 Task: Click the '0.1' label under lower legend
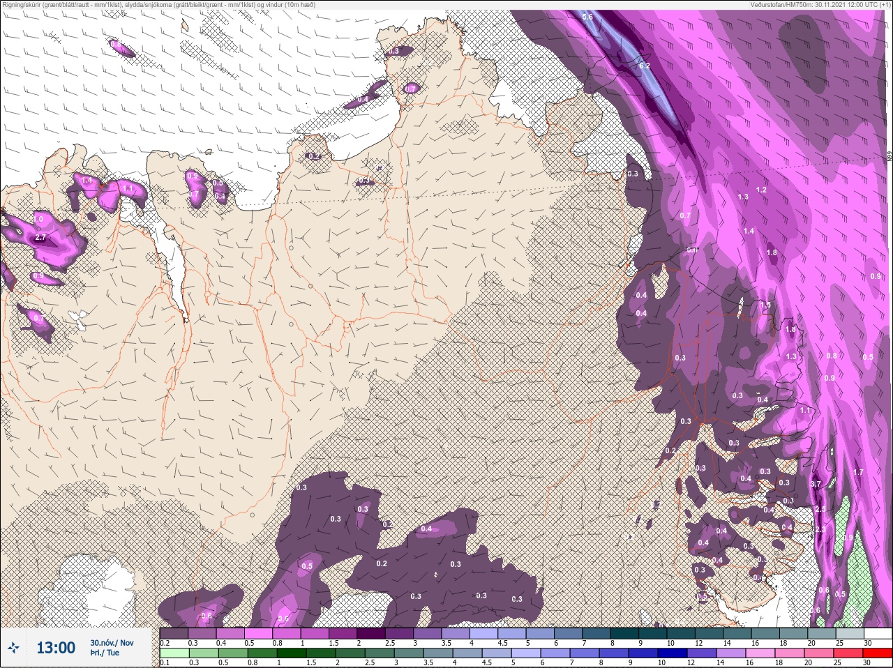[165, 662]
